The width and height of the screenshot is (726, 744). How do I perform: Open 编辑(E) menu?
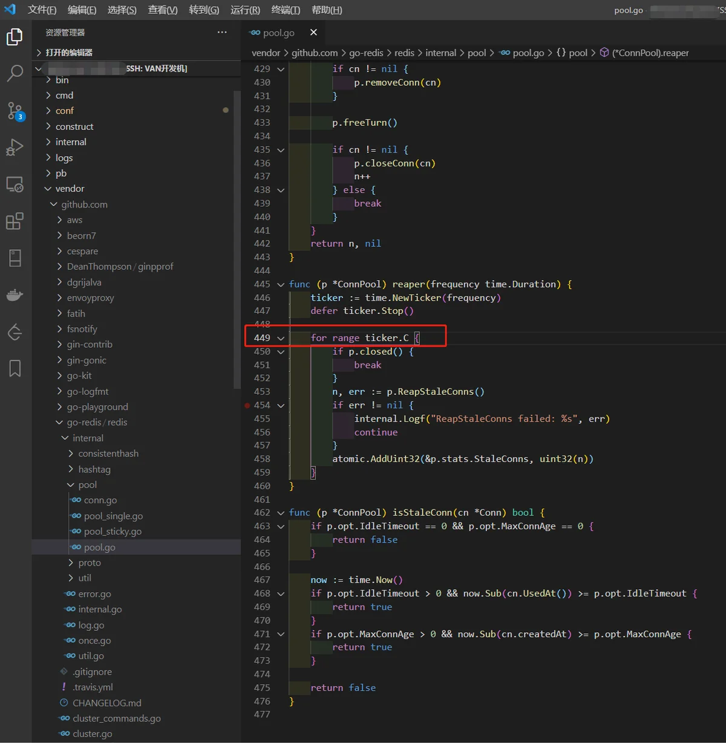point(82,10)
